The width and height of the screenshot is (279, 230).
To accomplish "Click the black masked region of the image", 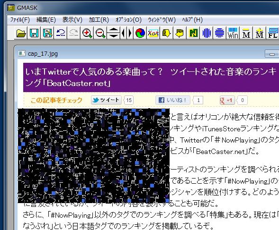I will coord(94,156).
